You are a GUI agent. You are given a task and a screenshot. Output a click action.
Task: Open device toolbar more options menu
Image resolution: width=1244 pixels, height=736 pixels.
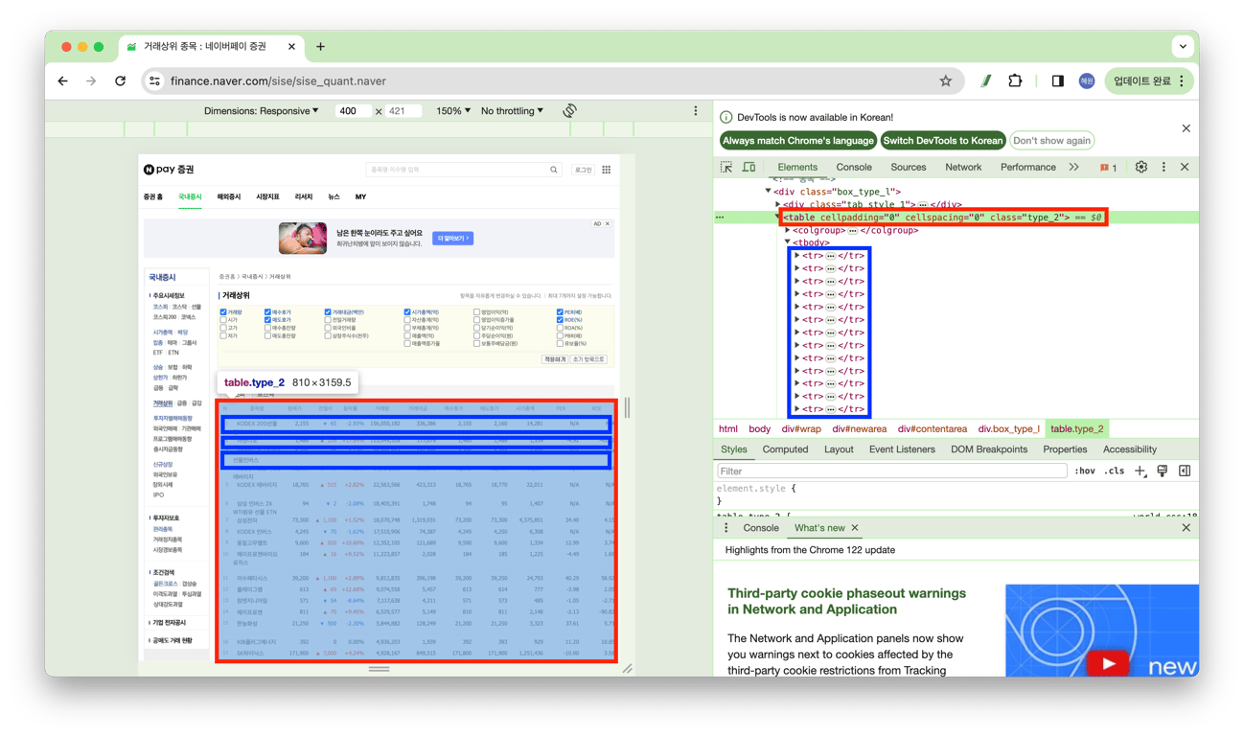pos(696,111)
